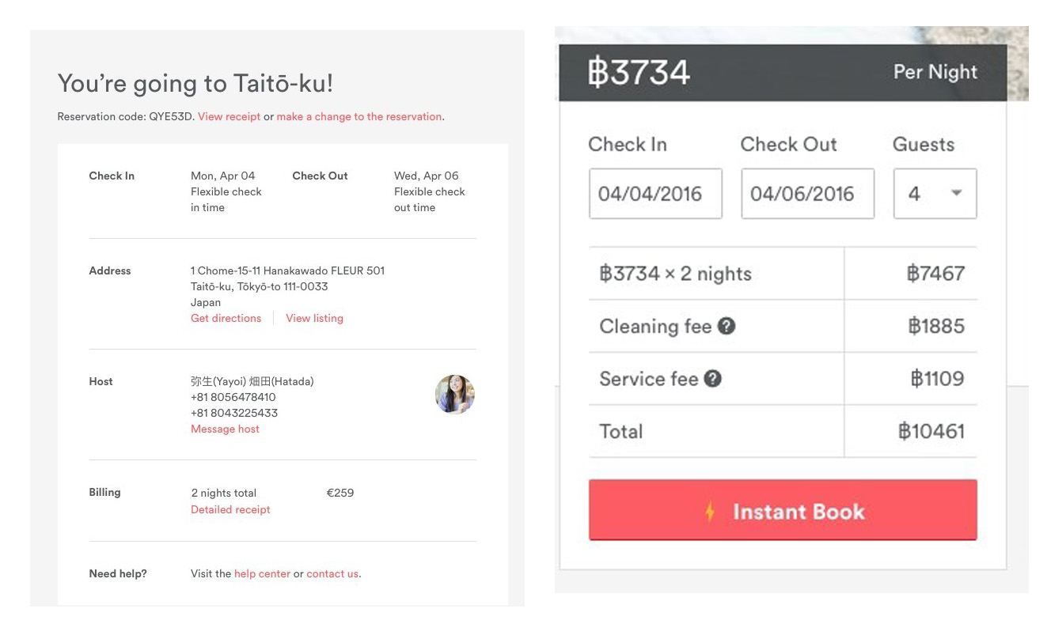Click the Message host link
The image size is (1051, 624).
pyautogui.click(x=225, y=429)
